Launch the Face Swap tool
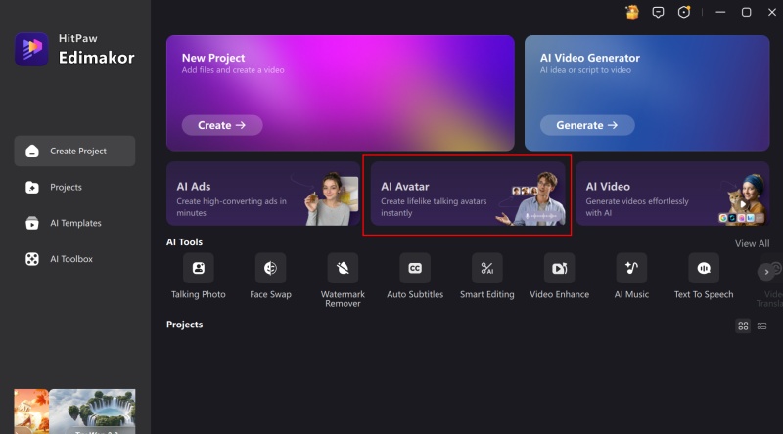The image size is (783, 434). (270, 276)
